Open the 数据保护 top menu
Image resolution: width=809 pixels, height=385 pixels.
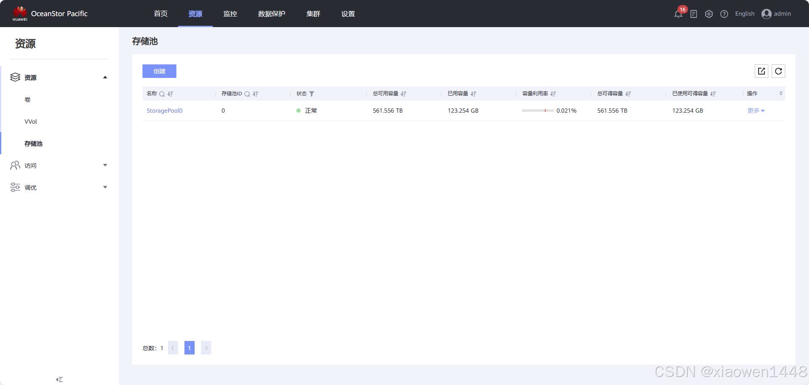point(271,14)
